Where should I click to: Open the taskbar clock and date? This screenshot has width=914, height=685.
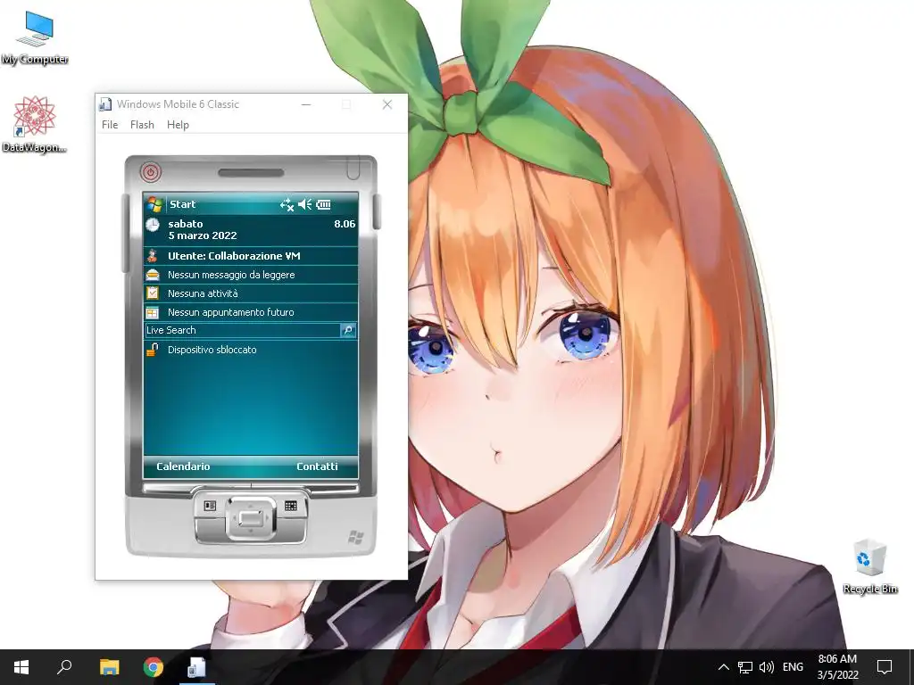coord(837,667)
